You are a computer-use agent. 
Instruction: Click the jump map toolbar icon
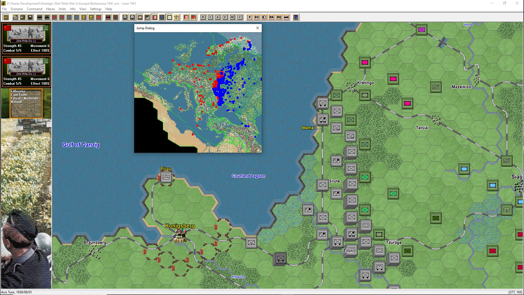(177, 17)
